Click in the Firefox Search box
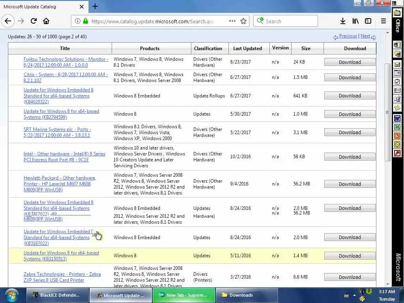 (x=286, y=21)
